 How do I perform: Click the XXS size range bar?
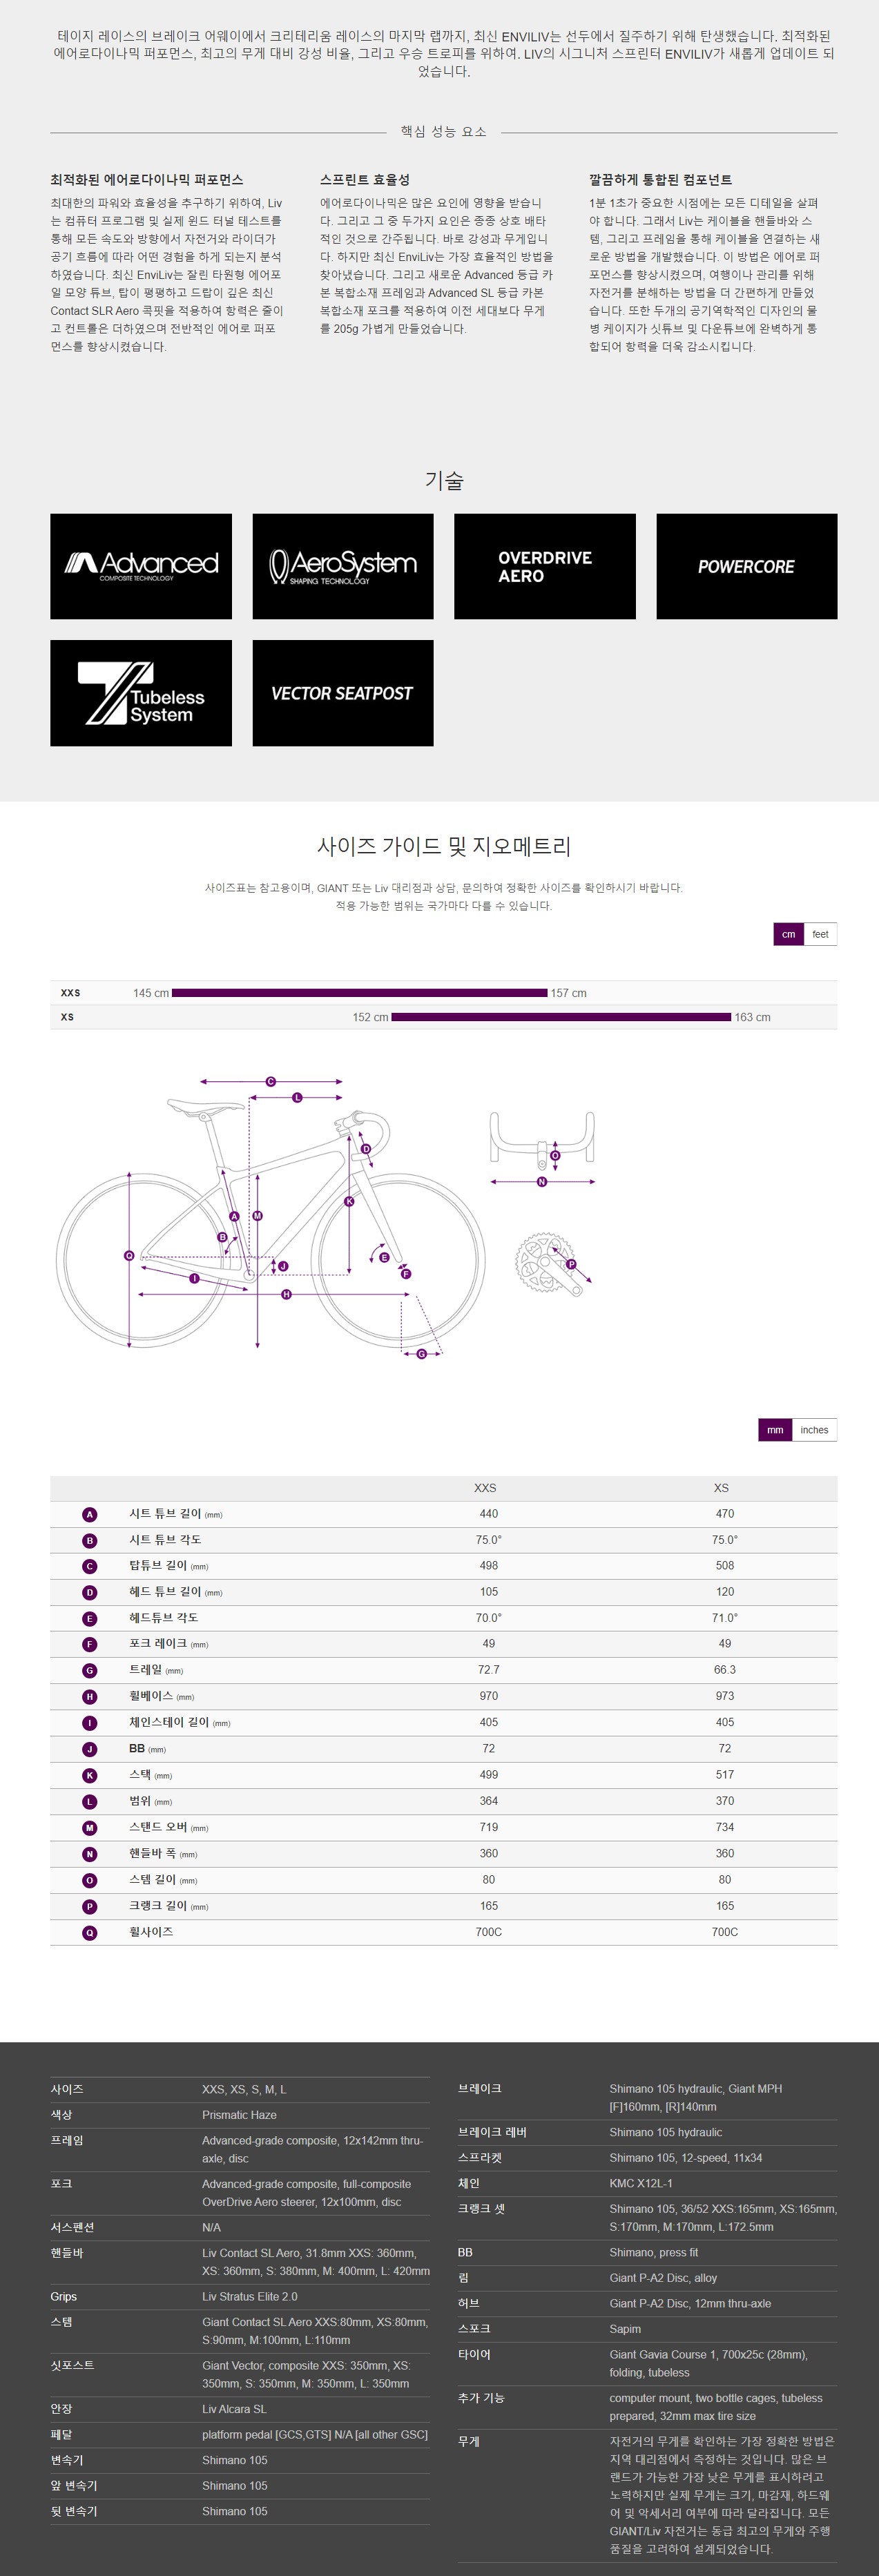pyautogui.click(x=360, y=993)
